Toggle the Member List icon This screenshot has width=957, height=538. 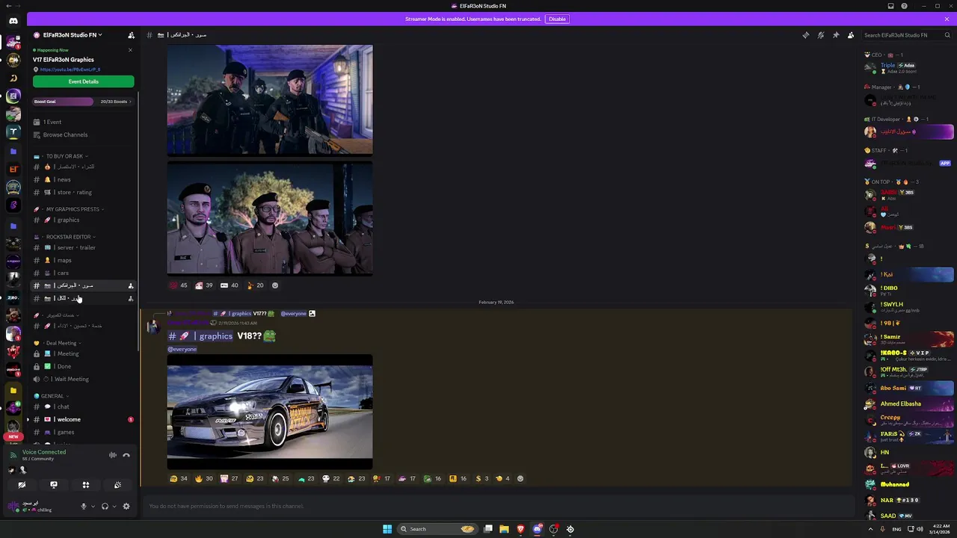coord(851,35)
